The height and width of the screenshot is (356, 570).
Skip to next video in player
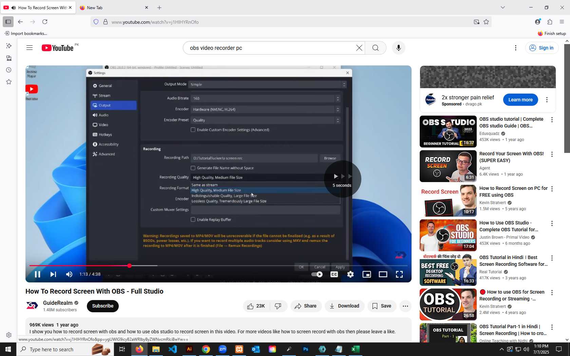pyautogui.click(x=53, y=274)
